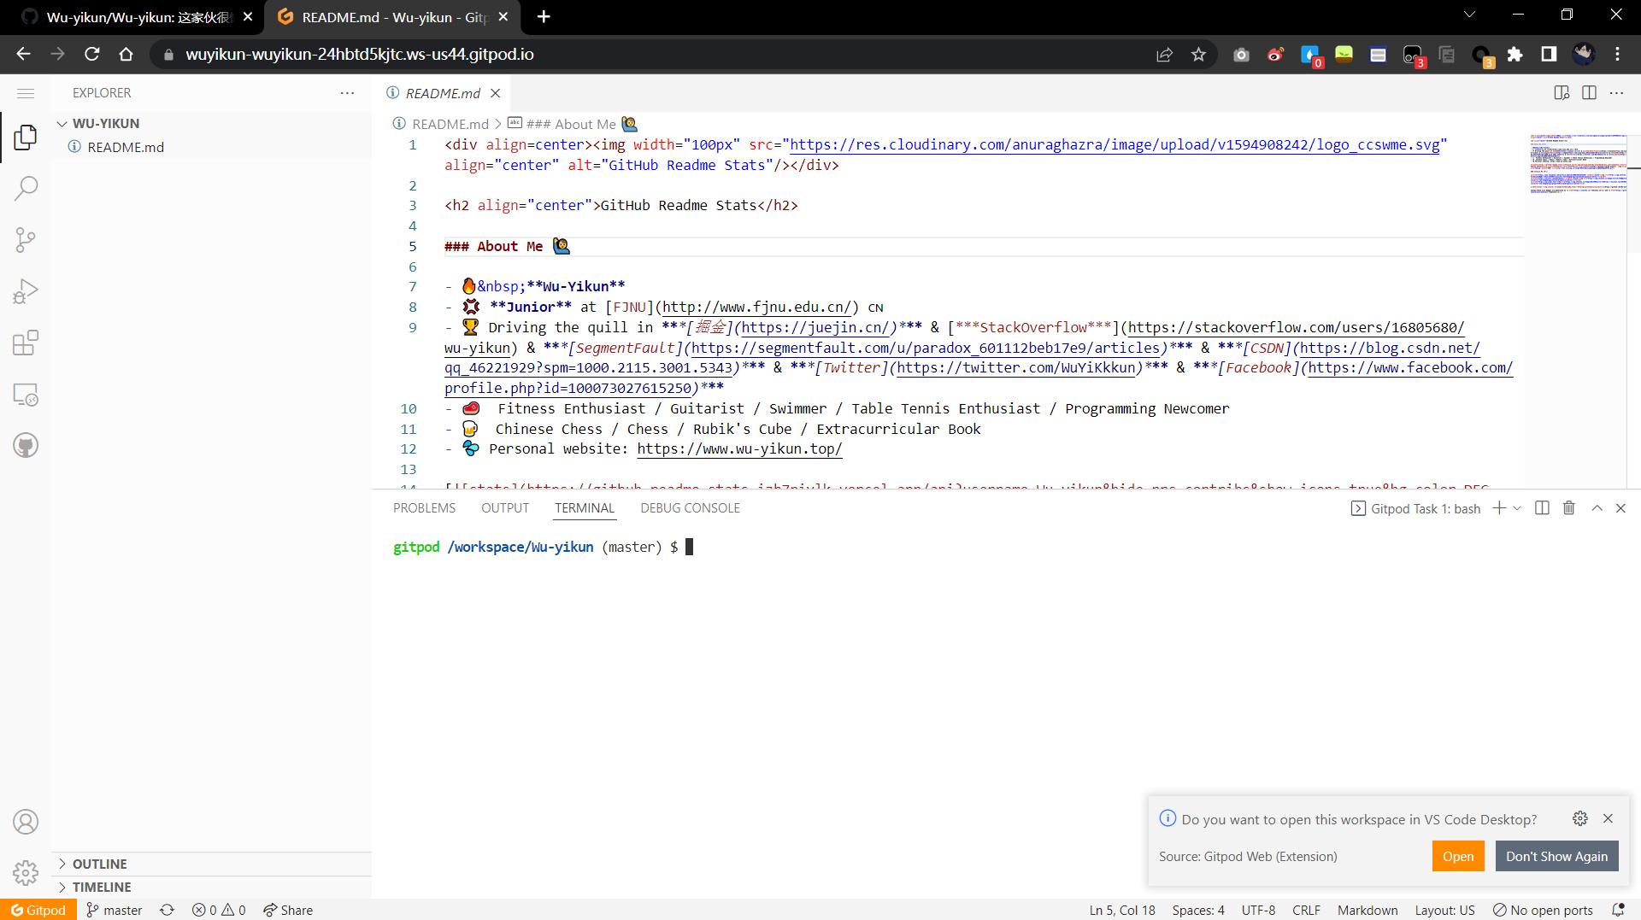Dismiss the VS Code Desktop notification
1641x920 pixels.
click(1608, 818)
